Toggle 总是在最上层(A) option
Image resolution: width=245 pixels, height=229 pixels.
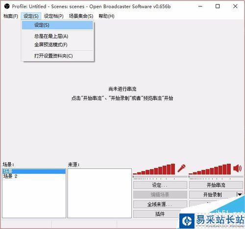57,36
